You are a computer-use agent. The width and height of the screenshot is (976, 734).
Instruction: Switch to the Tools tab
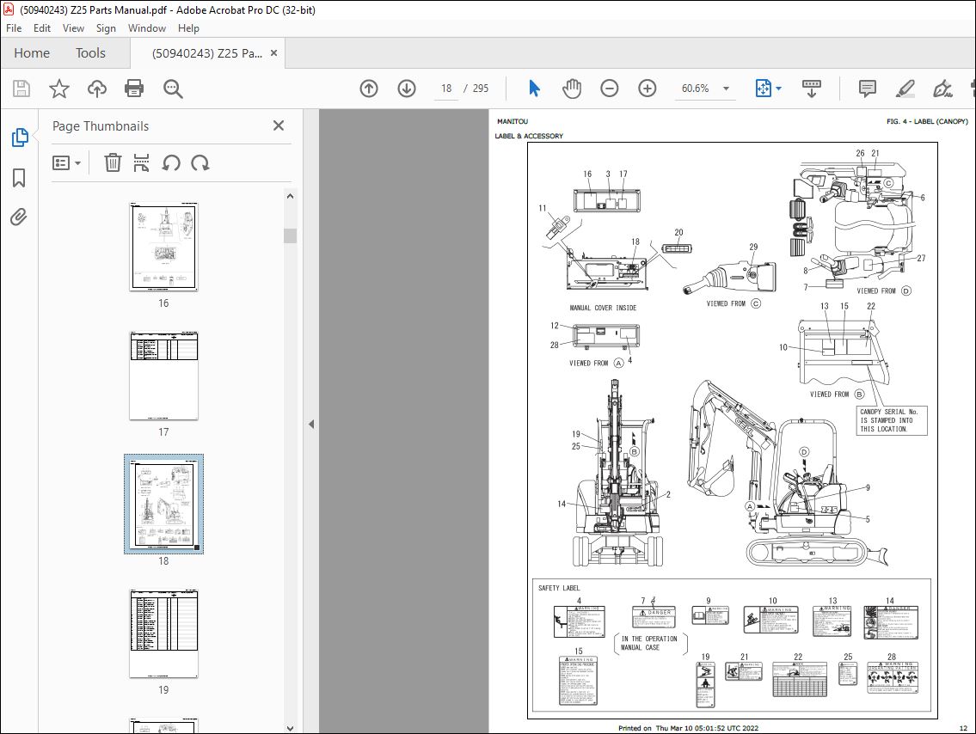[x=90, y=53]
